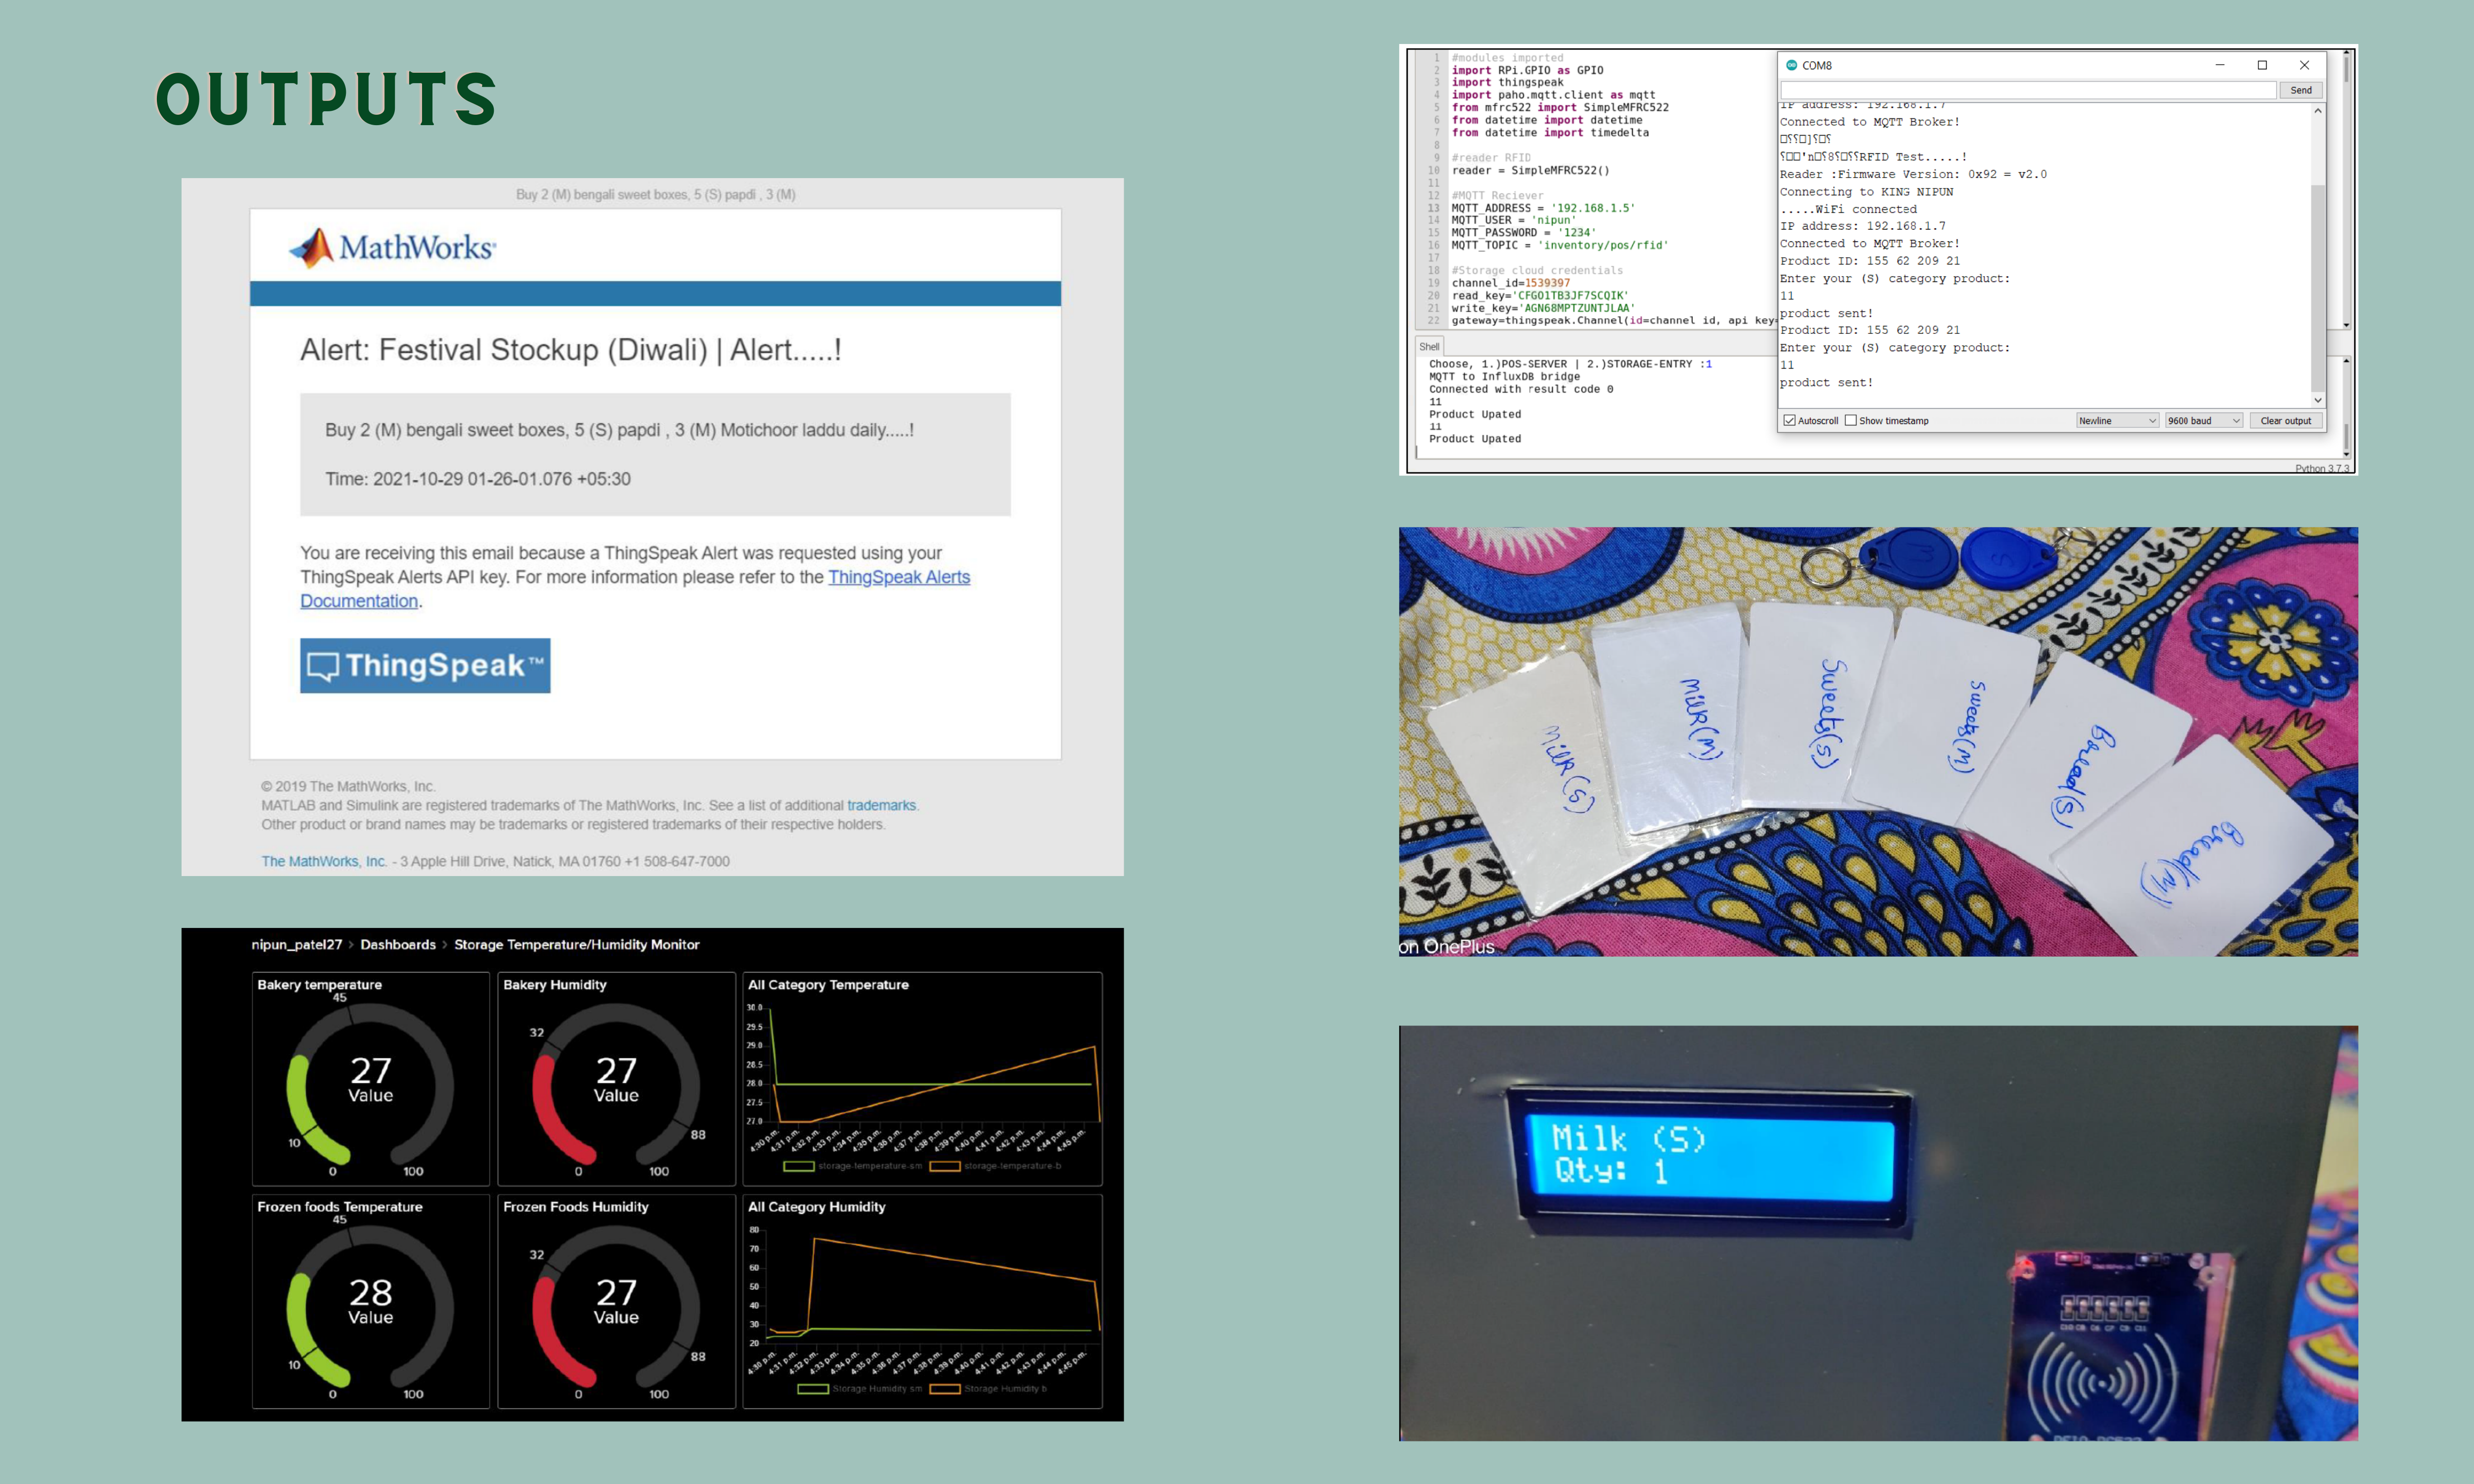Toggle the Autoscroll checkbox
The height and width of the screenshot is (1484, 2474).
point(1790,421)
